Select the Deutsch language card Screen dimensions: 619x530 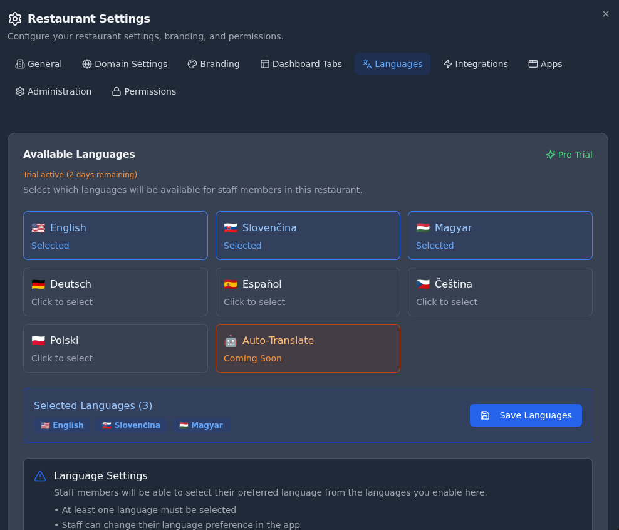[116, 292]
